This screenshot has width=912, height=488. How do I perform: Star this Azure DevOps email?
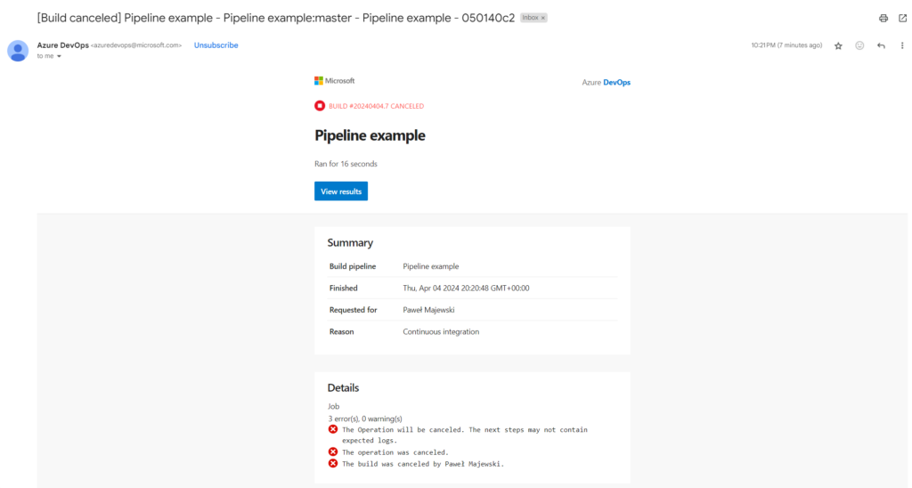point(838,45)
